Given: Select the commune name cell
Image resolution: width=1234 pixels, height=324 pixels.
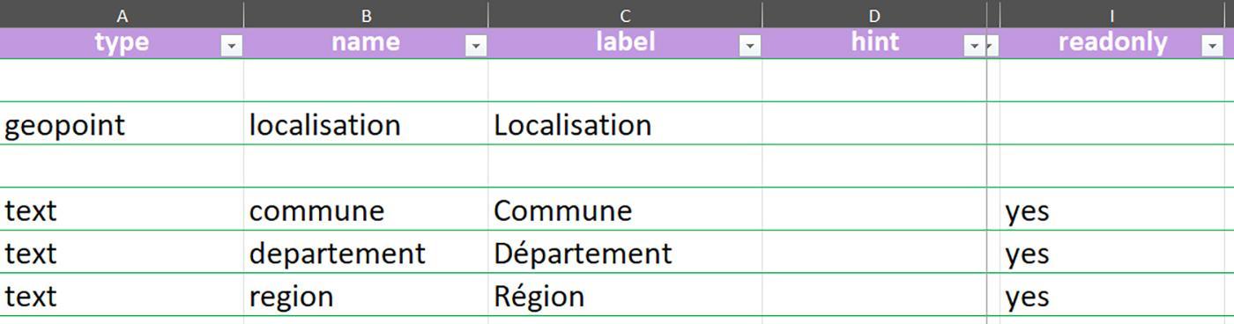Looking at the screenshot, I should click(x=366, y=210).
